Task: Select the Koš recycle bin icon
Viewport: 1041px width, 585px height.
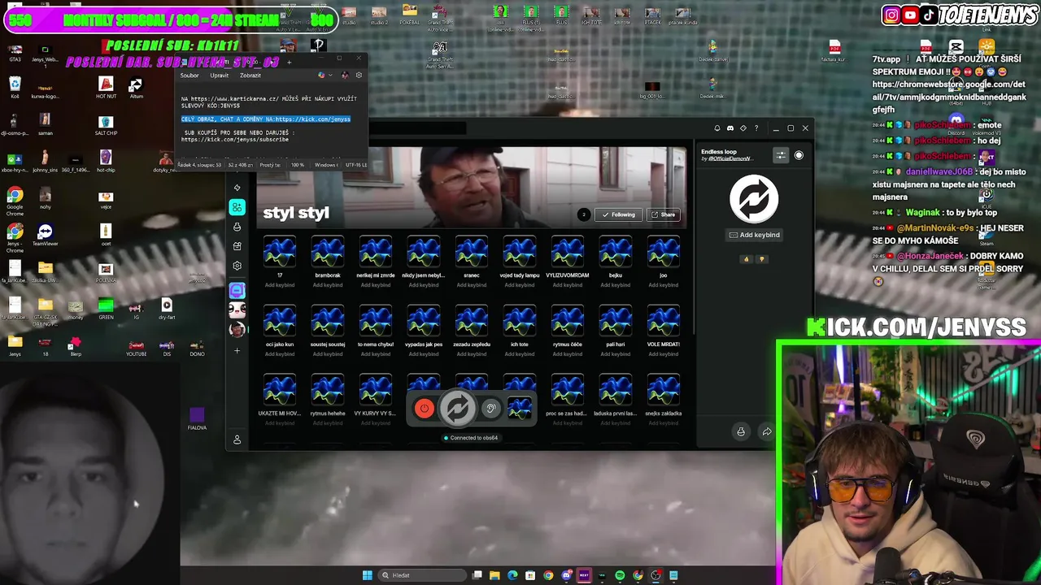Action: click(x=15, y=87)
